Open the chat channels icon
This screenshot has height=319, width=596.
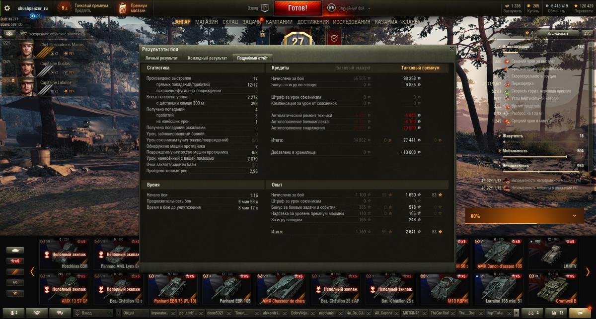(x=60, y=313)
